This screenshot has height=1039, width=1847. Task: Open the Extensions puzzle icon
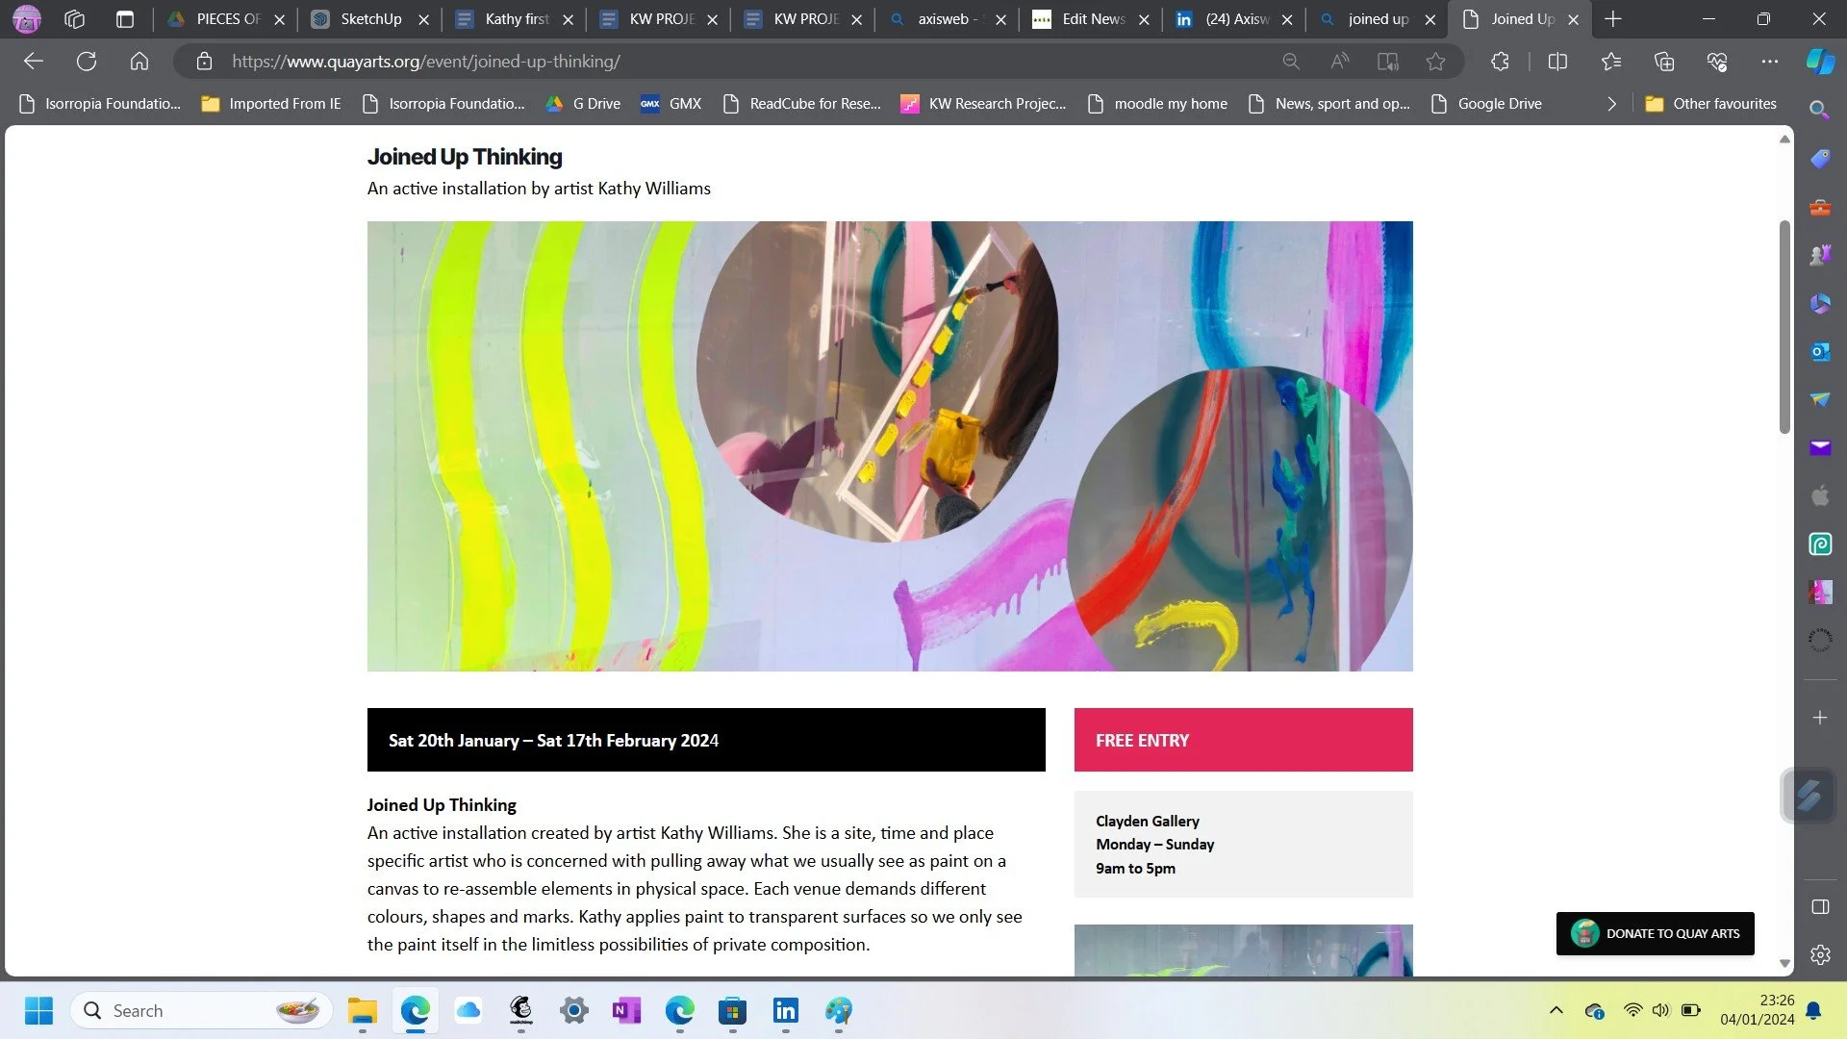(x=1500, y=62)
